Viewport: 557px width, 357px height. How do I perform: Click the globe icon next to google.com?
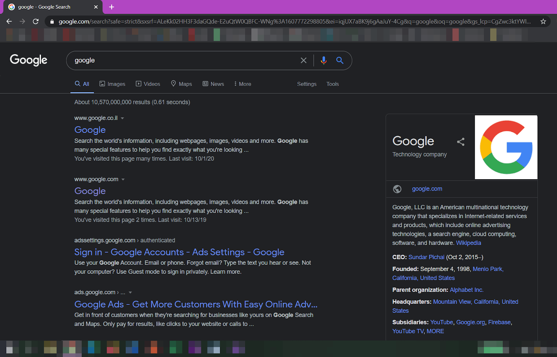pos(397,189)
